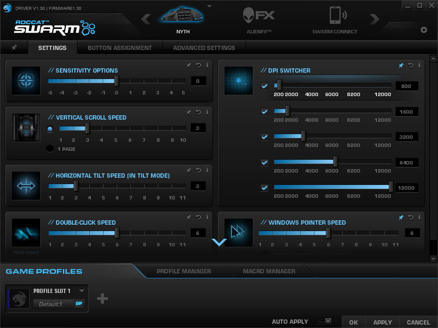Click the 800 DPI value field
Screen dimensions: 438x328
click(407, 86)
